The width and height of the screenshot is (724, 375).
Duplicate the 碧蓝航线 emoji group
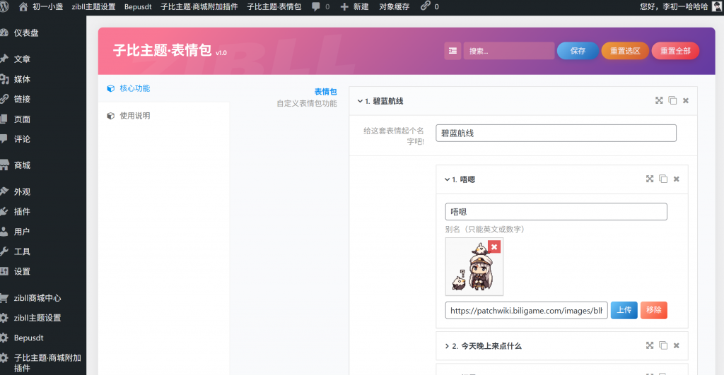(672, 101)
